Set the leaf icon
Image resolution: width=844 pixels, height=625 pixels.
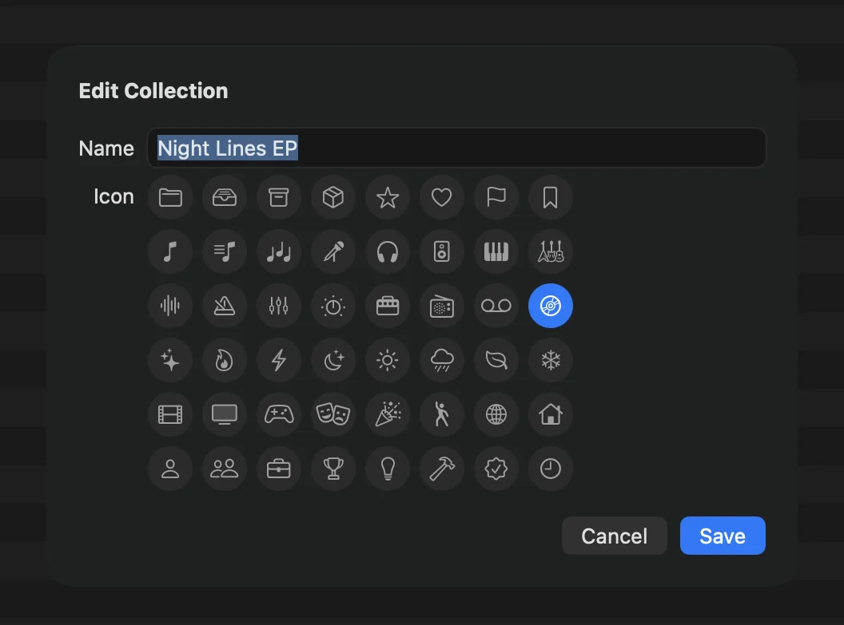coord(496,360)
